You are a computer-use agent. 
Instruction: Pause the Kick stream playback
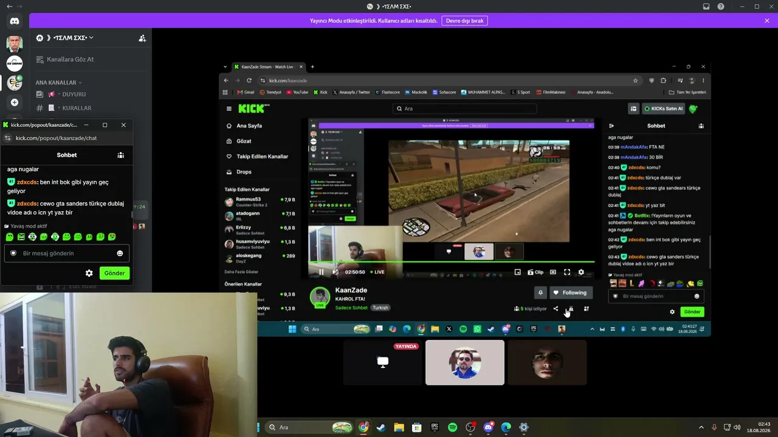(x=322, y=272)
